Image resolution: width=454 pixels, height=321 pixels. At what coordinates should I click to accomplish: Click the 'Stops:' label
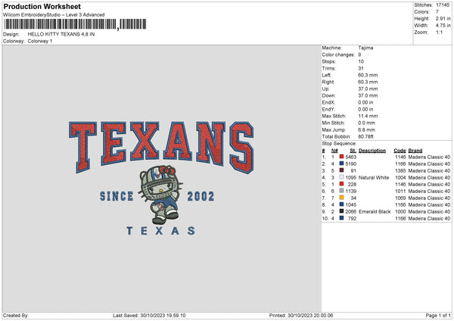coord(329,61)
